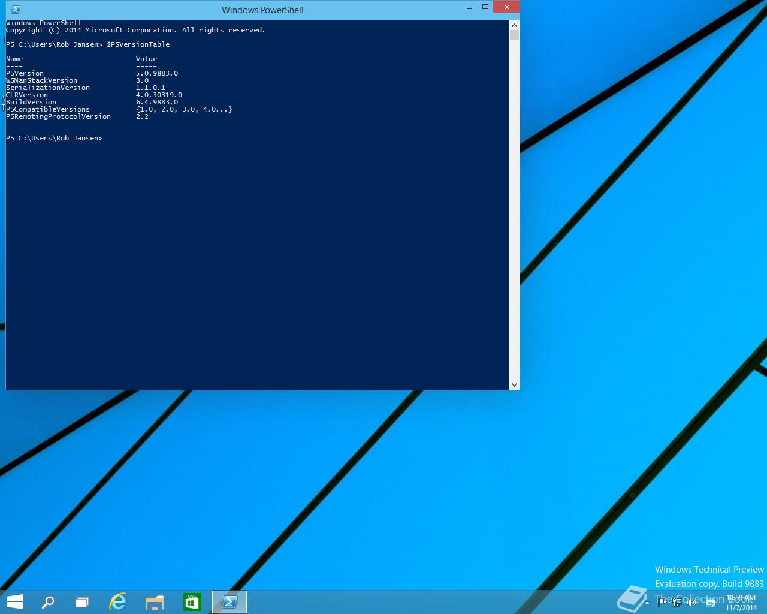This screenshot has height=614, width=767.
Task: Click the value 2.2
Action: tap(142, 116)
